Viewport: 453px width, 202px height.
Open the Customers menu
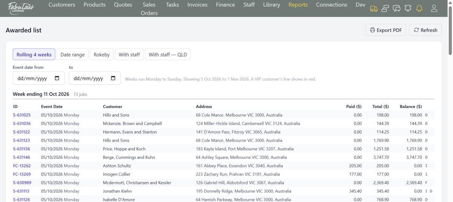(x=62, y=5)
